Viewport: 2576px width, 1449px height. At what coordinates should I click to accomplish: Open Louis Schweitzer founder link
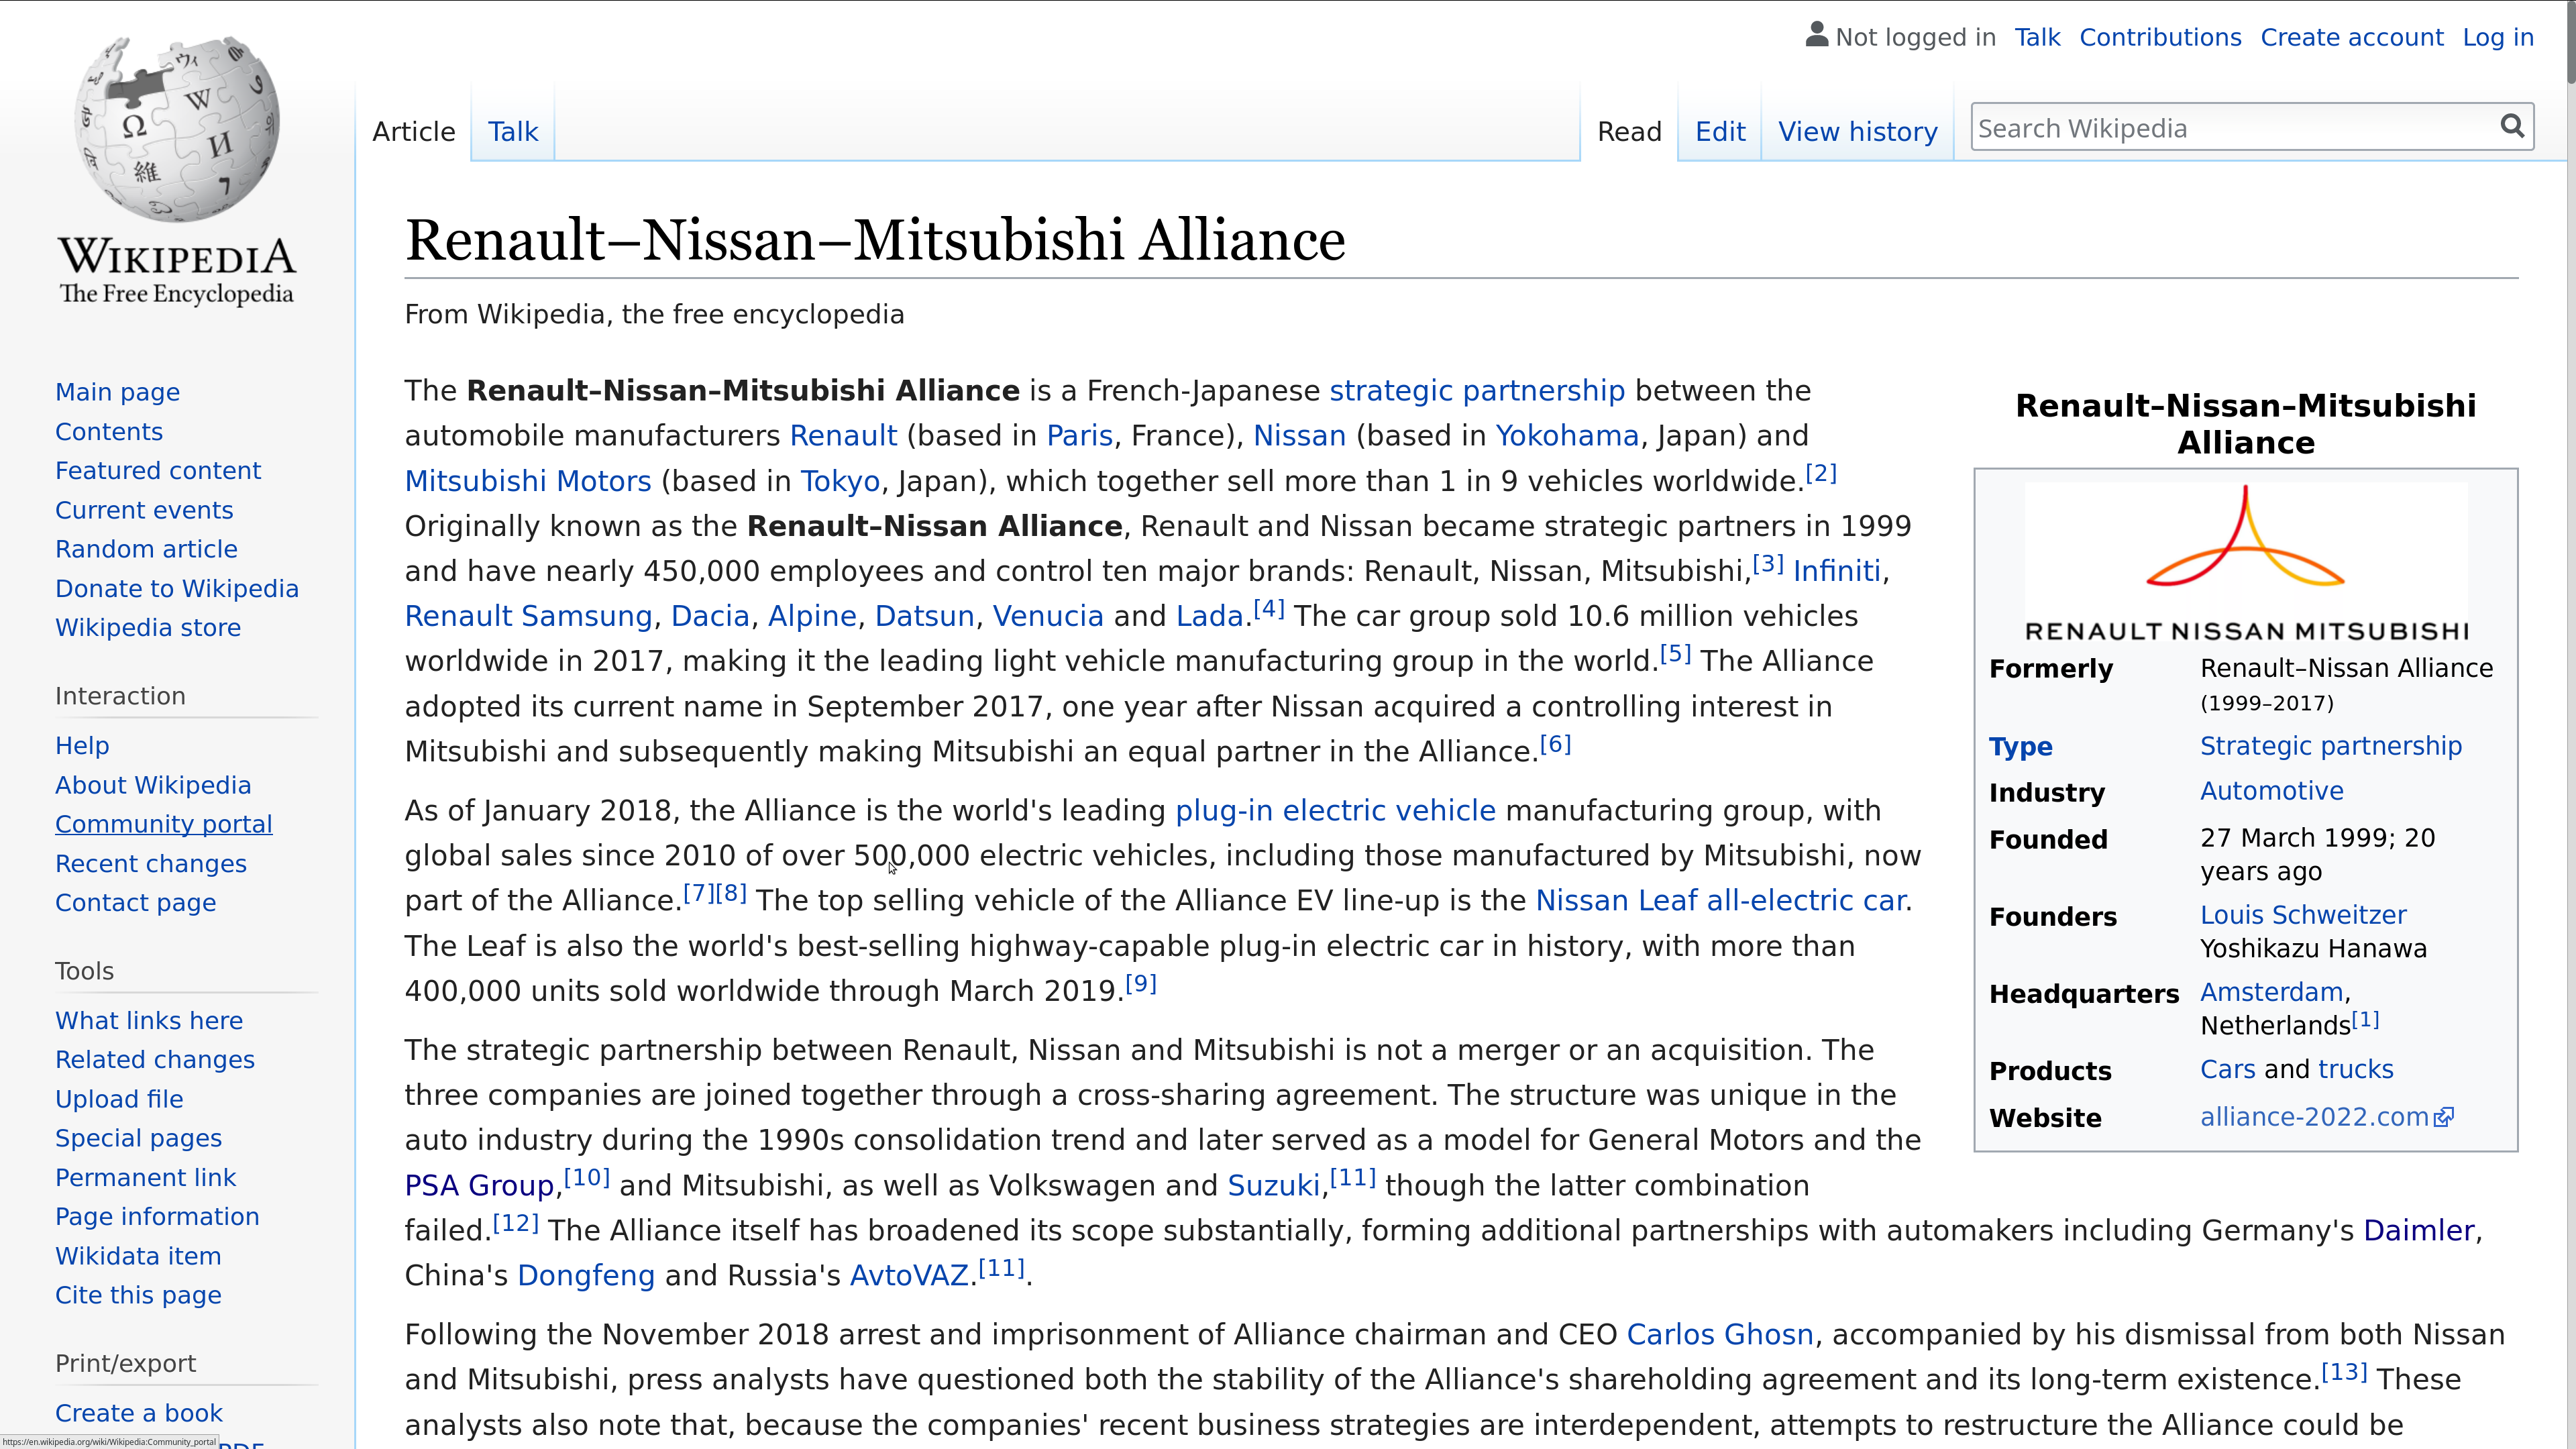click(2303, 915)
